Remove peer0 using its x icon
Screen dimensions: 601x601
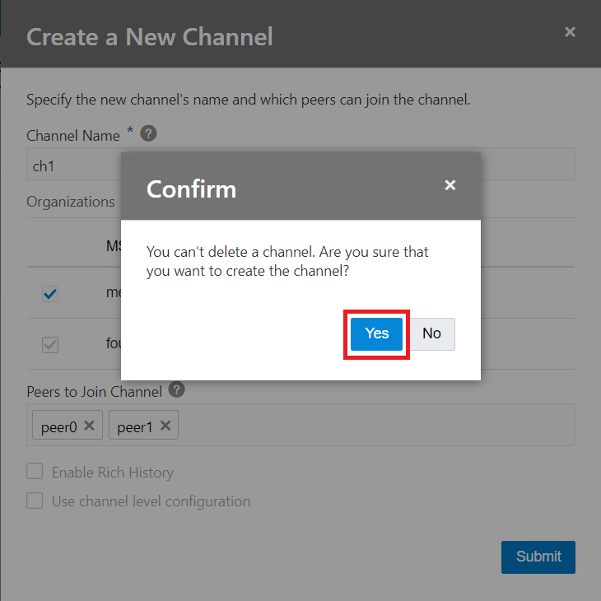click(90, 426)
